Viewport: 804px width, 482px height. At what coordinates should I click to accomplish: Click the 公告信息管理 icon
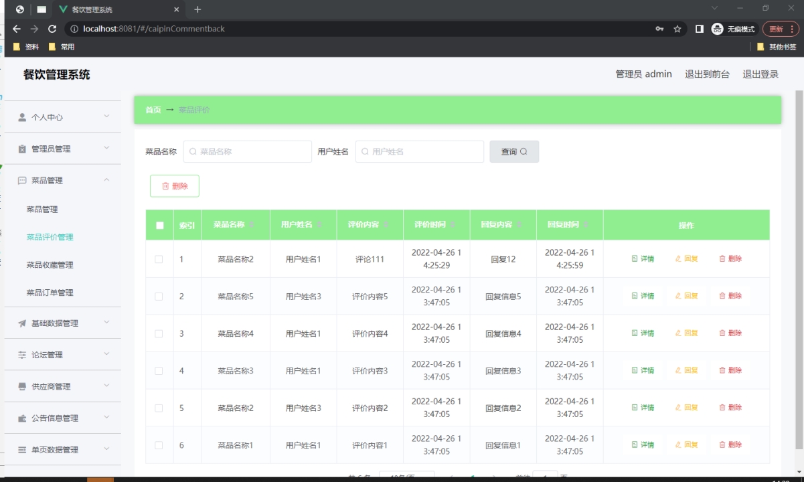pos(22,418)
